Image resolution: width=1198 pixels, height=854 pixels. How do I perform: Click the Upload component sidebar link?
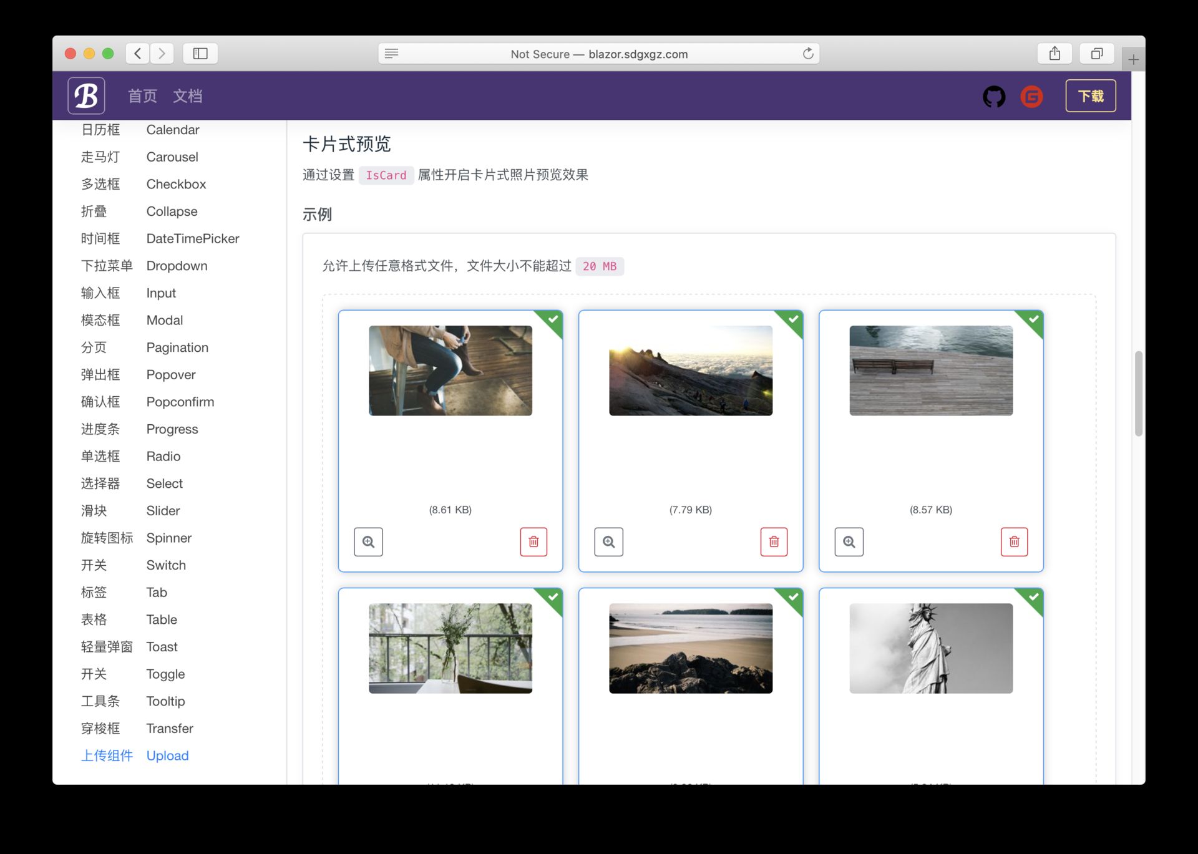click(x=167, y=755)
